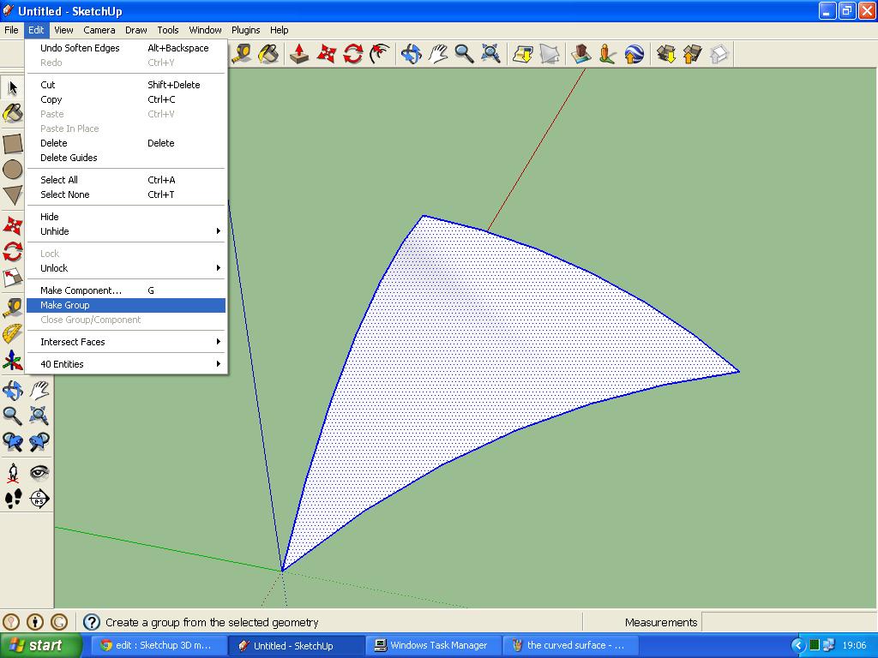Click Select None entry
This screenshot has height=658, width=878.
126,194
